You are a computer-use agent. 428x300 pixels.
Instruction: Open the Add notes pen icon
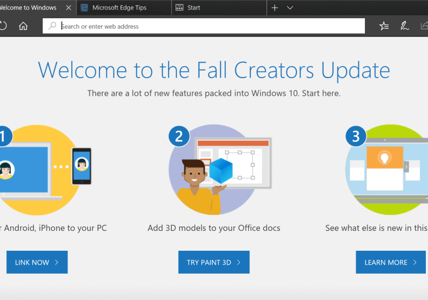[404, 26]
